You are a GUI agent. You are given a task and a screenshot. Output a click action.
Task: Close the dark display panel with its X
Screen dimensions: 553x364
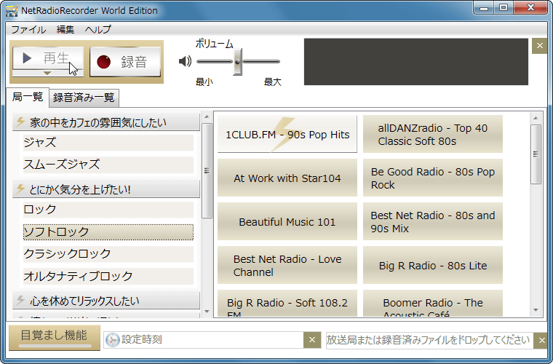[x=540, y=46]
